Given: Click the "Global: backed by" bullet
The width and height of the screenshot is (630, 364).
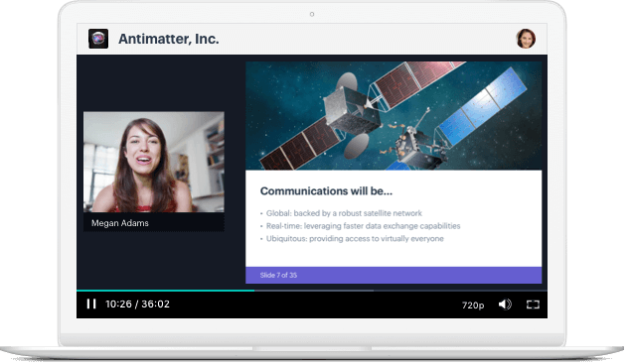Looking at the screenshot, I should pyautogui.click(x=344, y=214).
